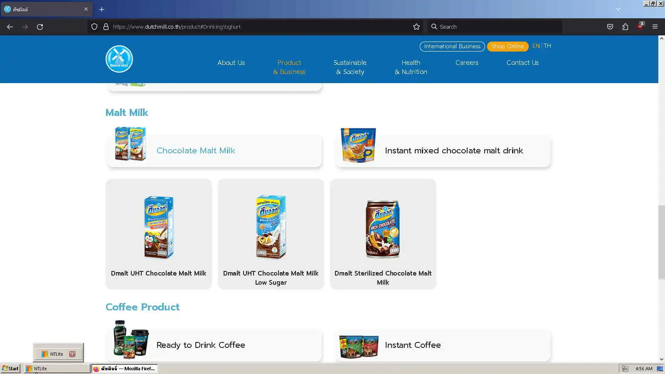Select the Ready to Drink Coffee category
665x374 pixels.
pos(214,345)
